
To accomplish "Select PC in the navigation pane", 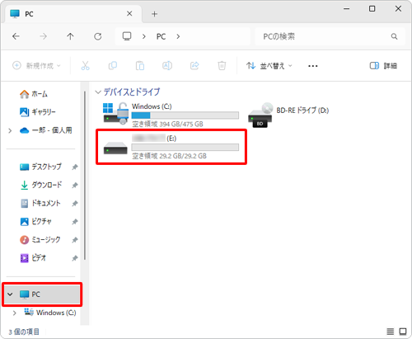I will pos(42,294).
